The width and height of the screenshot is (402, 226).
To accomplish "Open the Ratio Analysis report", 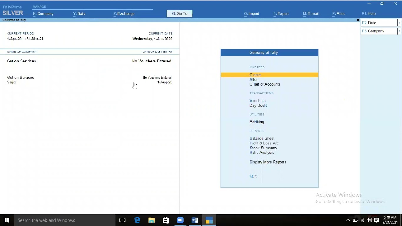I will (x=262, y=153).
